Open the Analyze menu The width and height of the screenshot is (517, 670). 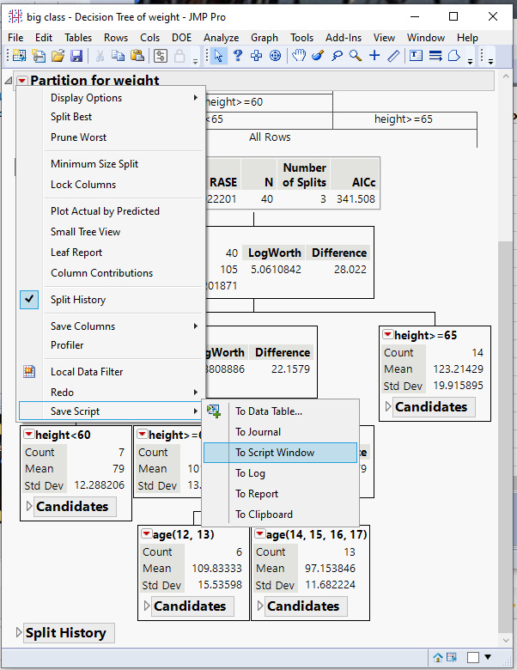(x=221, y=38)
